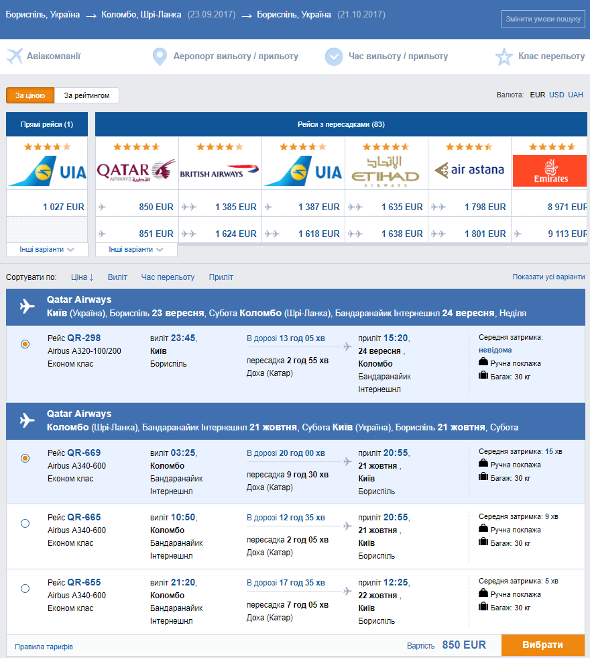
Task: Expand Інші варіанти under UIA direct flights
Action: (47, 249)
